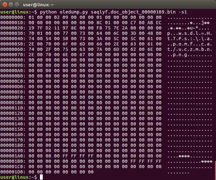Close the terminal window
The height and width of the screenshot is (180, 216).
5,5
